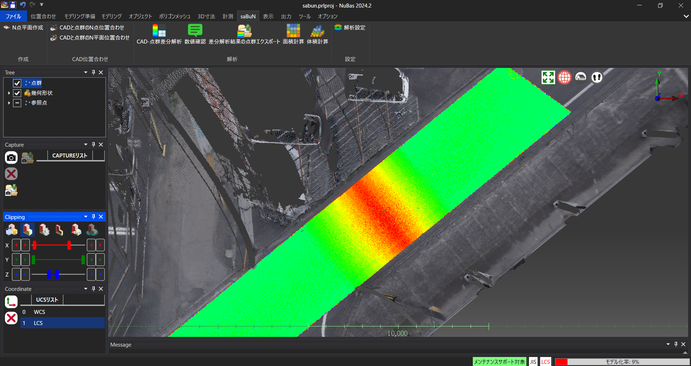Click the X clipping slider left handle
Viewport: 691px width, 366px height.
coord(35,245)
